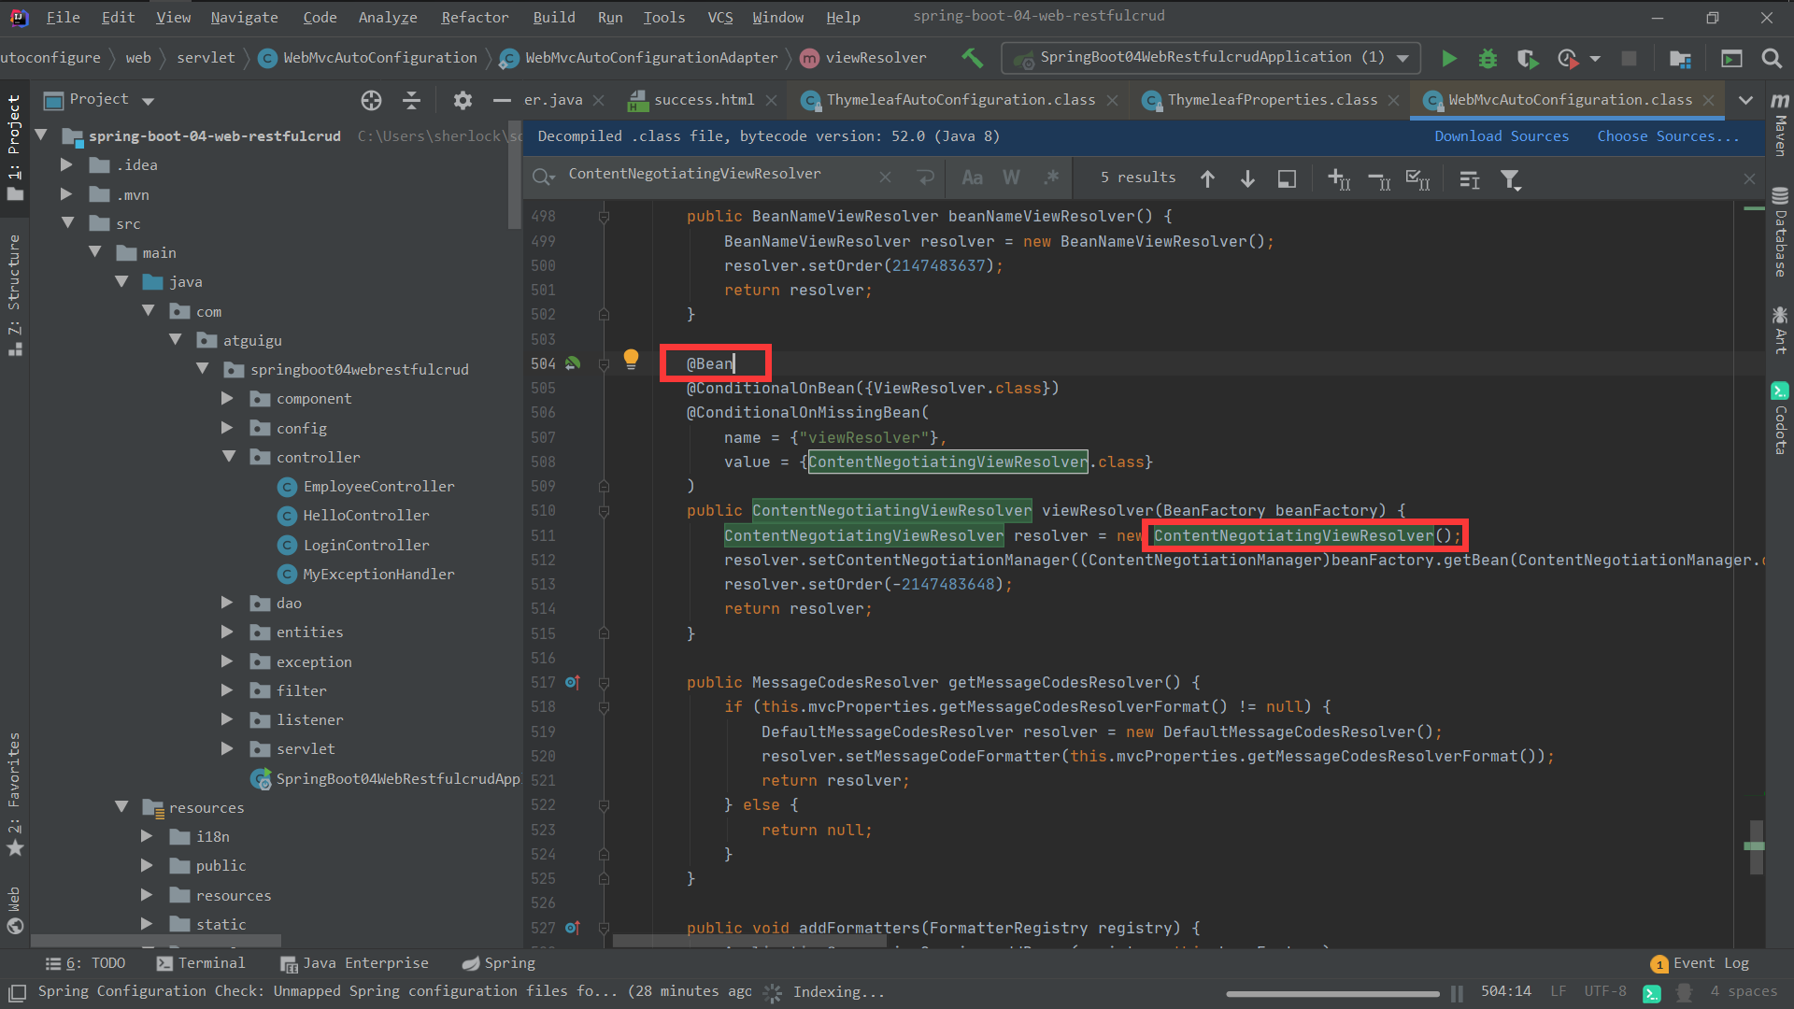Toggle Match Case search option
This screenshot has height=1009, width=1794.
tap(972, 178)
